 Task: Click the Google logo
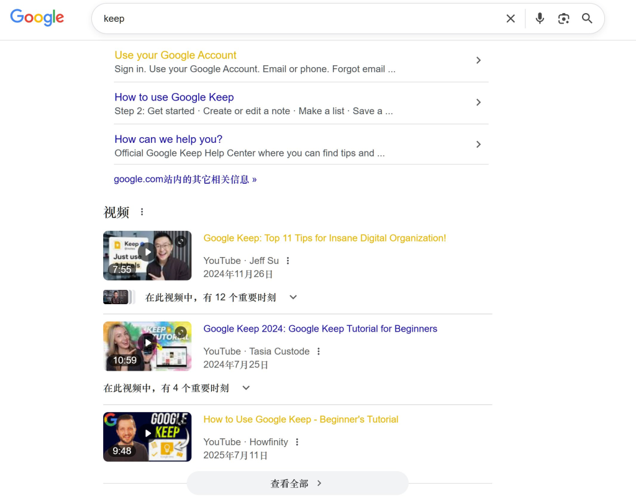coord(37,17)
